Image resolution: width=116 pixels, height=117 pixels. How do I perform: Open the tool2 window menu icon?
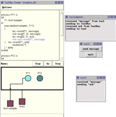[x=78, y=78]
